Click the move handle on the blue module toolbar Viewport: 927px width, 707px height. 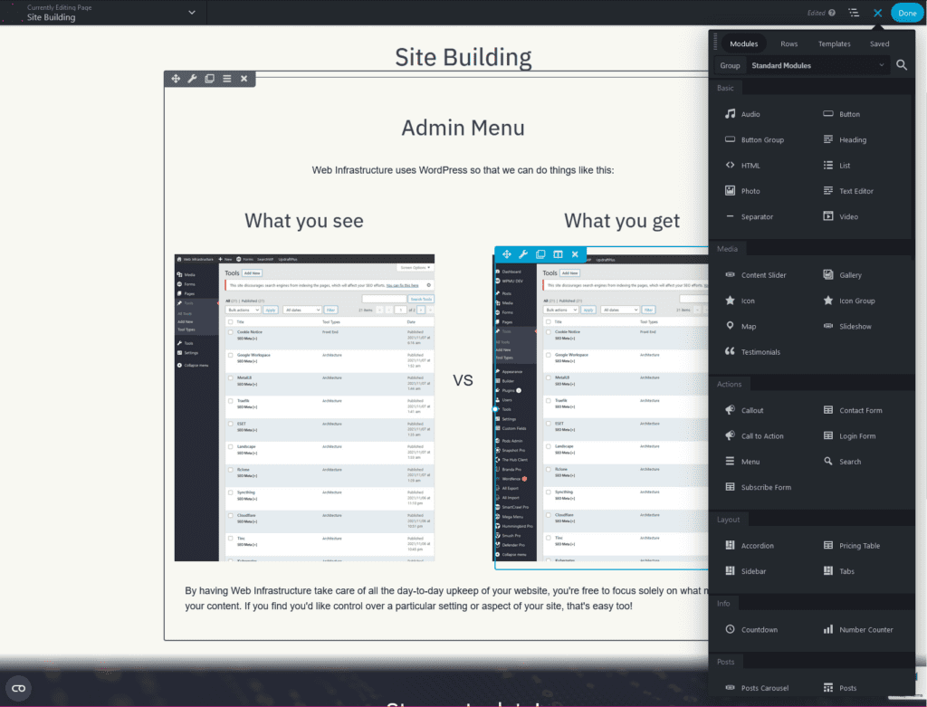click(x=507, y=254)
